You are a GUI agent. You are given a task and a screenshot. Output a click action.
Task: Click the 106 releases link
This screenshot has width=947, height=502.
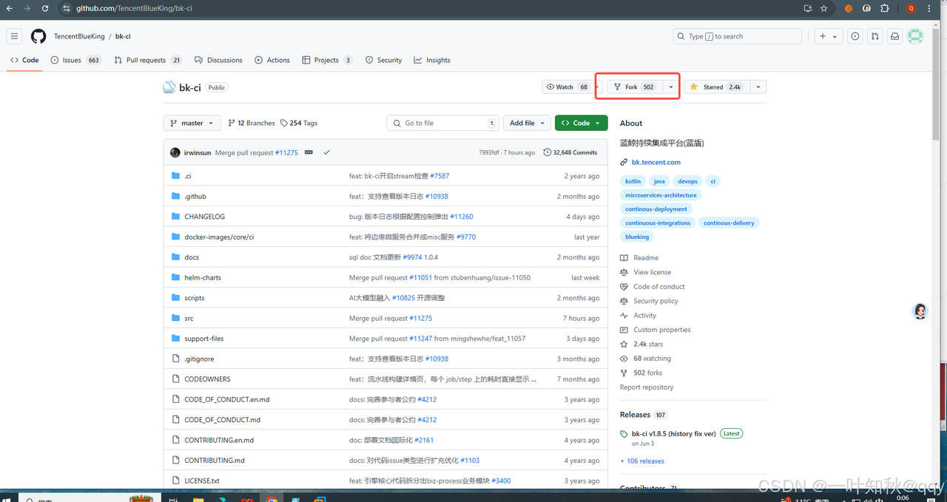click(x=642, y=461)
